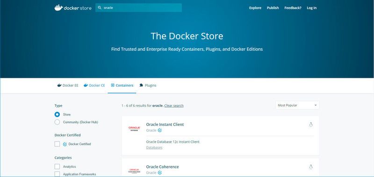Click the Databases category link
Screen dimensions: 374x177
(x=154, y=147)
